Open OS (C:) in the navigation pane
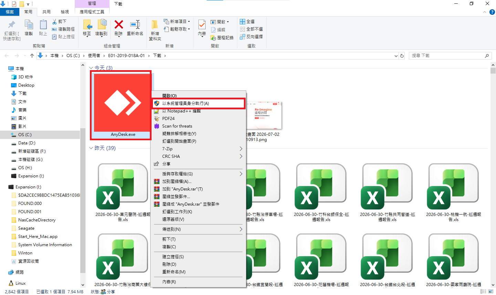The image size is (496, 295). coord(25,134)
